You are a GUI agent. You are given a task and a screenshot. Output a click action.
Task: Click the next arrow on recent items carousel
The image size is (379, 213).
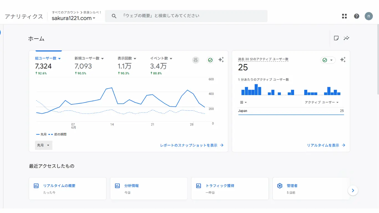[x=353, y=191]
